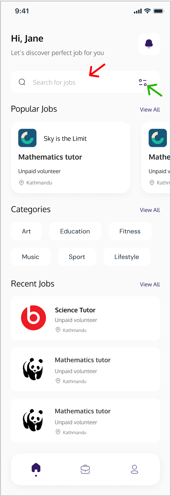Screen dimensions: 171x496
Task: View All popular jobs
Action: click(150, 110)
